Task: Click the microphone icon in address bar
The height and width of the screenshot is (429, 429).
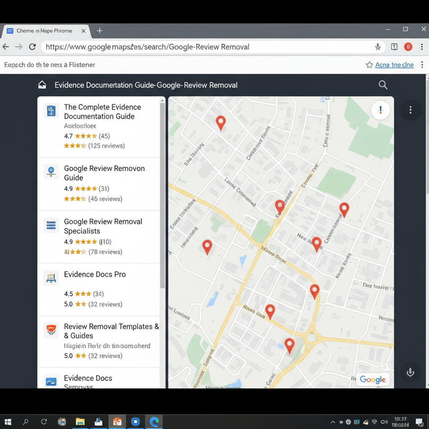Action: (x=378, y=47)
